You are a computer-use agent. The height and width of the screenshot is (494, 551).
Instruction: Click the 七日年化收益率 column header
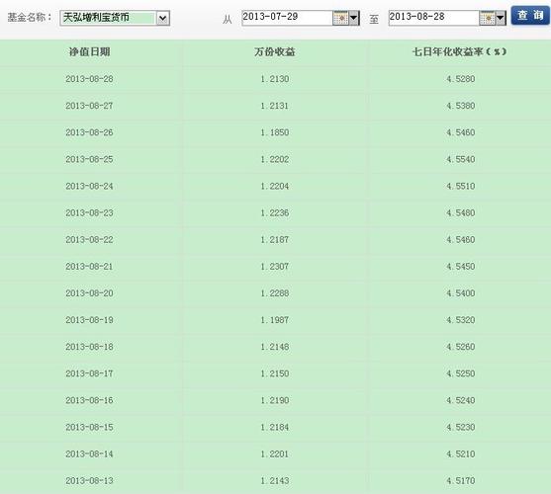coord(460,52)
